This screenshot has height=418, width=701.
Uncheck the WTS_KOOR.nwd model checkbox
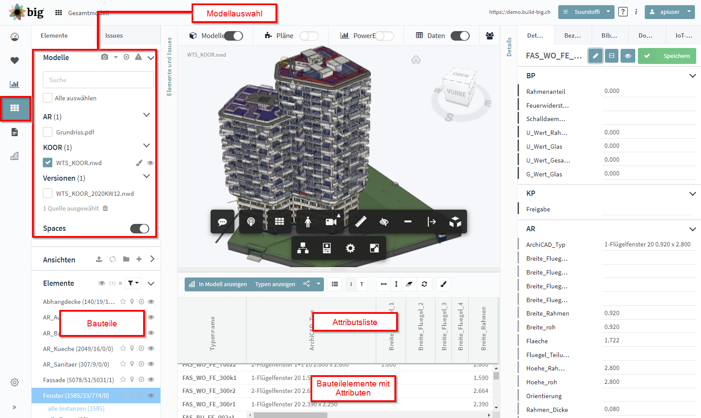(x=48, y=163)
